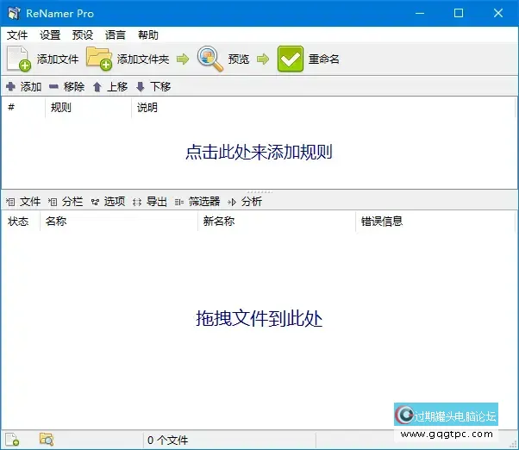Screen dimensions: 519x450
Task: Click the green Rename (重命名) checkmark icon
Action: [291, 59]
